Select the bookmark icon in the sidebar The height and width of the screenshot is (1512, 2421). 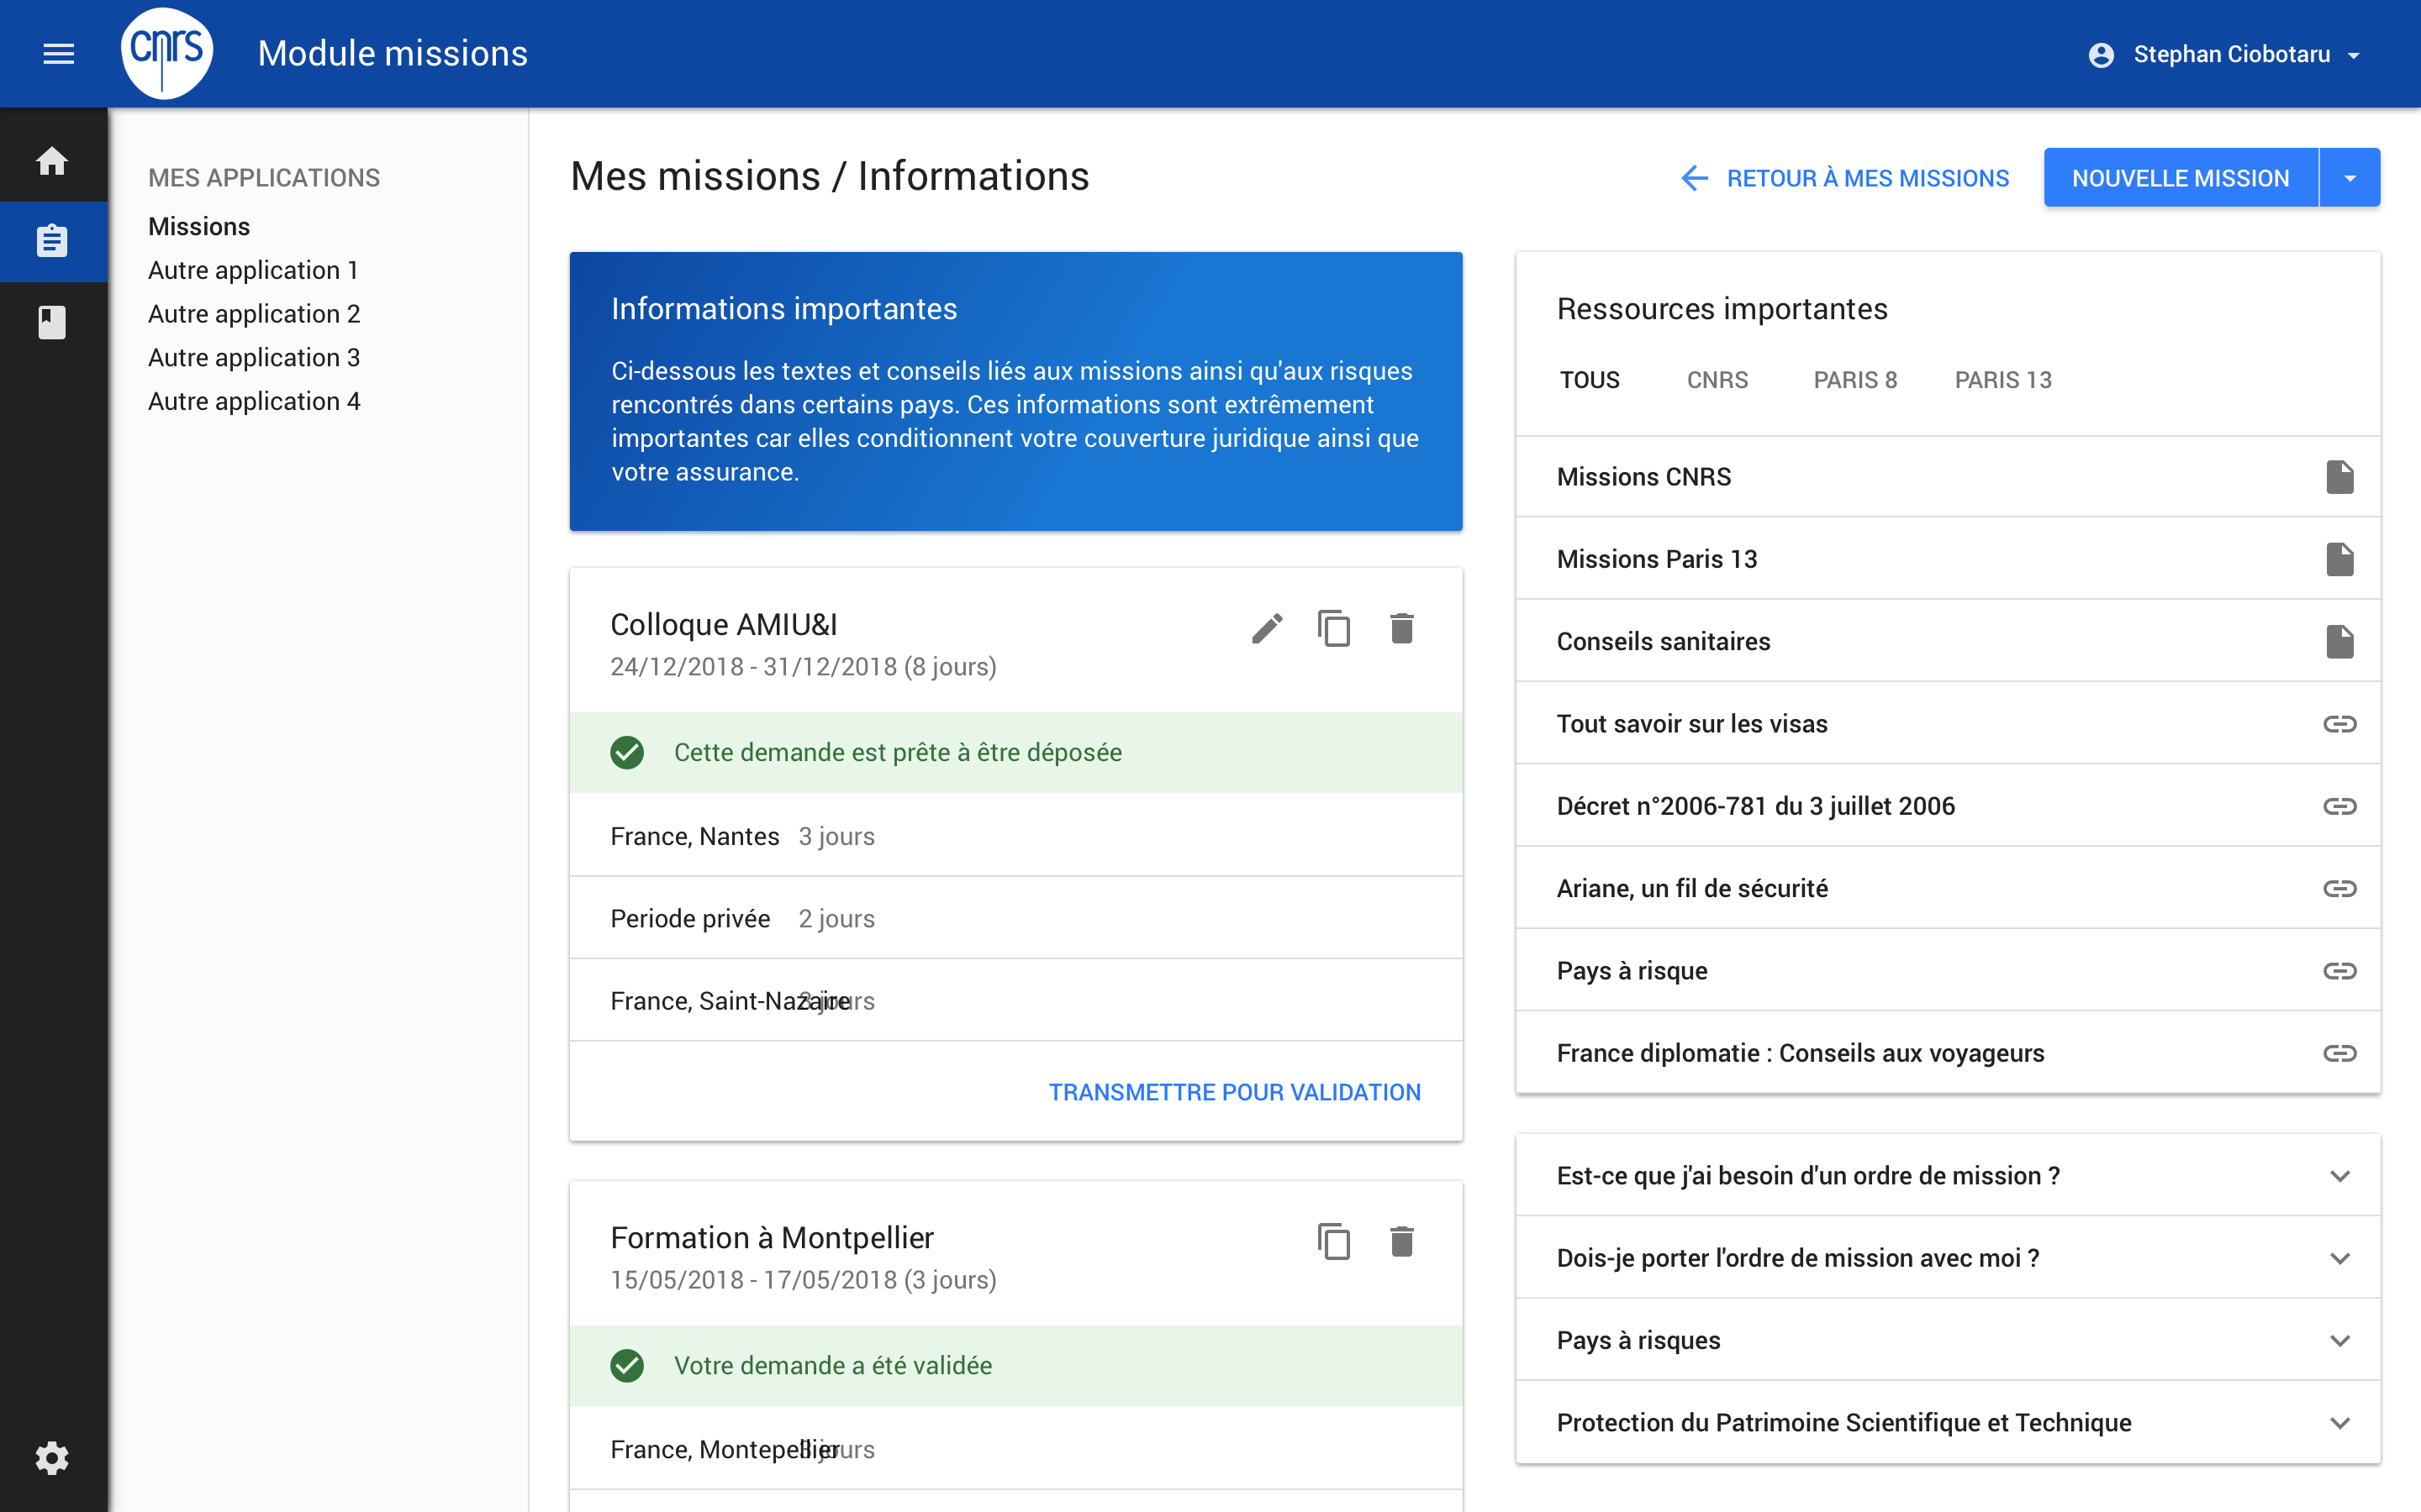pyautogui.click(x=53, y=321)
